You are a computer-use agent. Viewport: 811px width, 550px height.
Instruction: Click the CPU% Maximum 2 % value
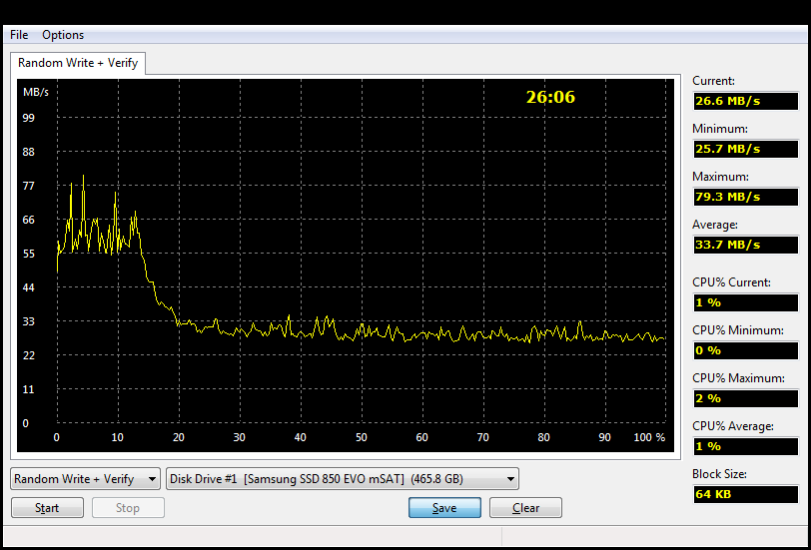click(x=746, y=398)
